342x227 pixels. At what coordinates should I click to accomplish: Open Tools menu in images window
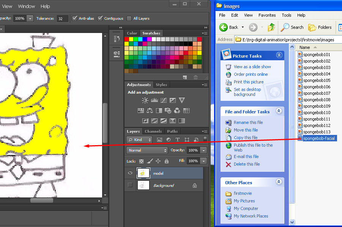coord(286,15)
